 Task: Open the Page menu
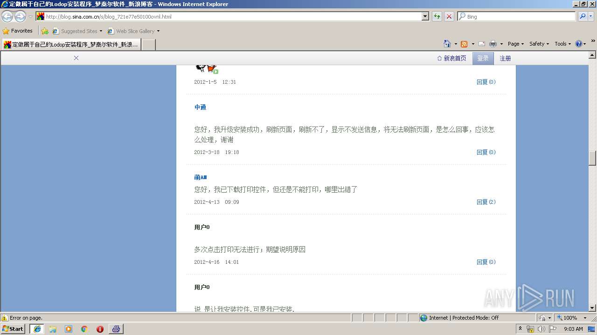tap(515, 44)
